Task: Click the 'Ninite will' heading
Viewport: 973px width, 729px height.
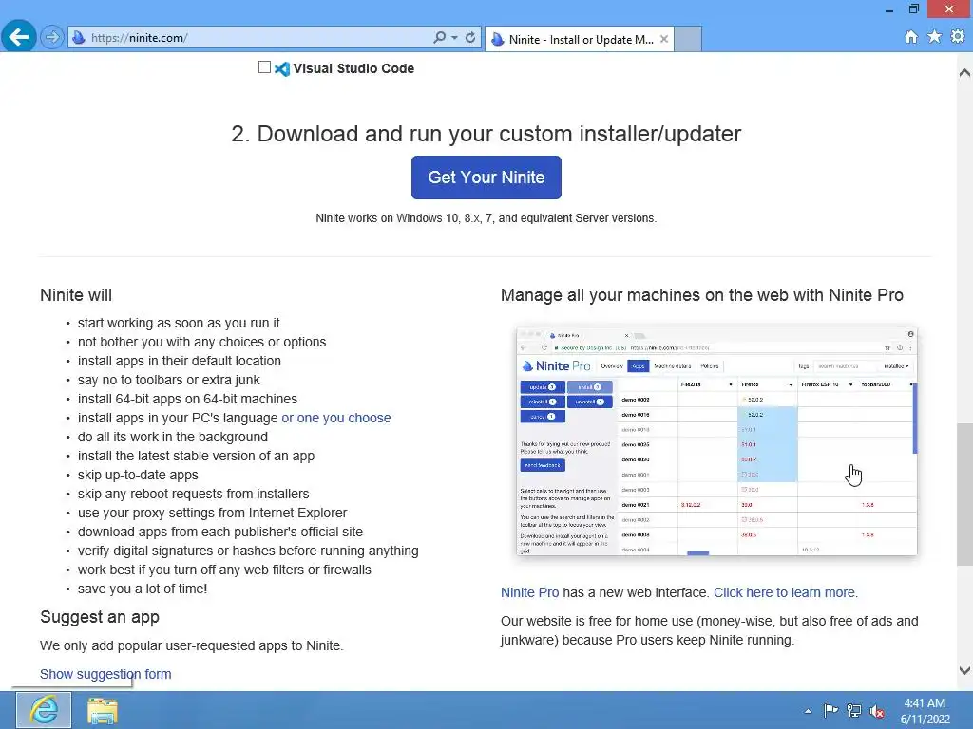Action: point(76,295)
